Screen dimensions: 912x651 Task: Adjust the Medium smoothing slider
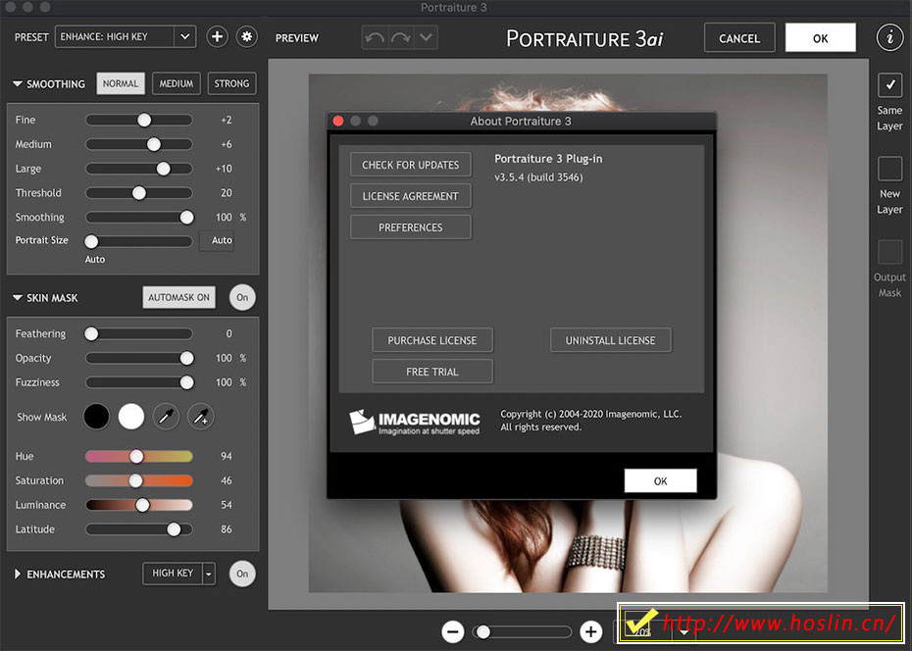(x=139, y=144)
